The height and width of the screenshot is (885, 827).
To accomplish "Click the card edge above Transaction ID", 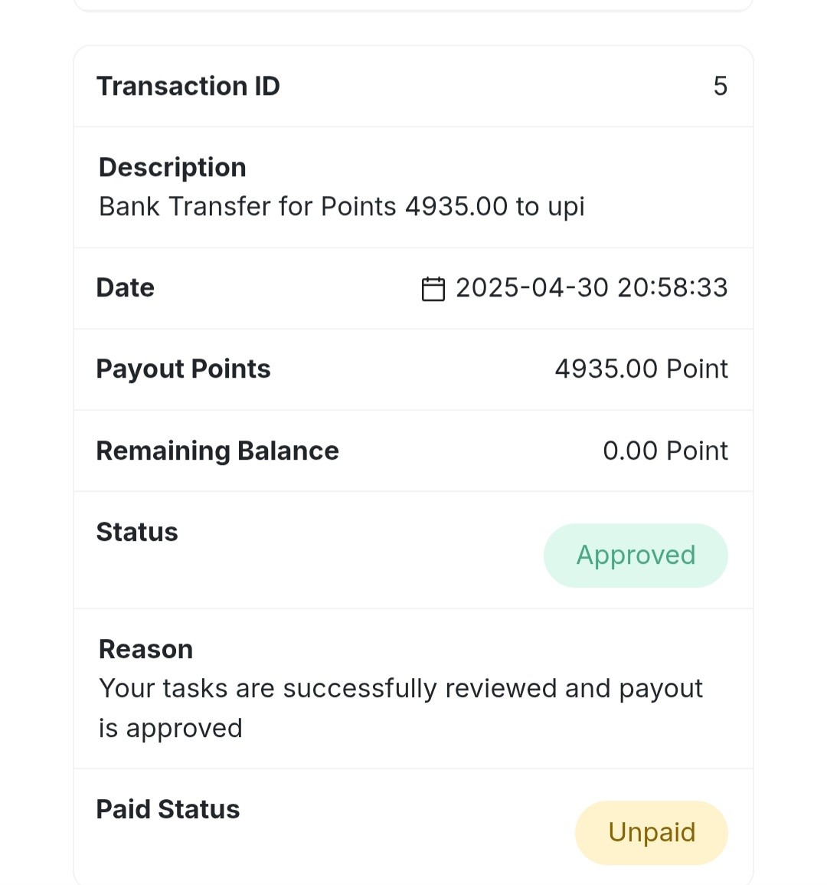I will 413,46.
